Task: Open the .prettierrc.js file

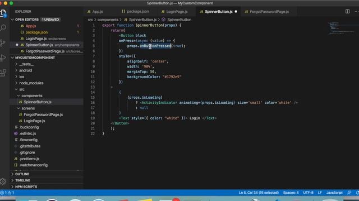Action: (x=29, y=159)
